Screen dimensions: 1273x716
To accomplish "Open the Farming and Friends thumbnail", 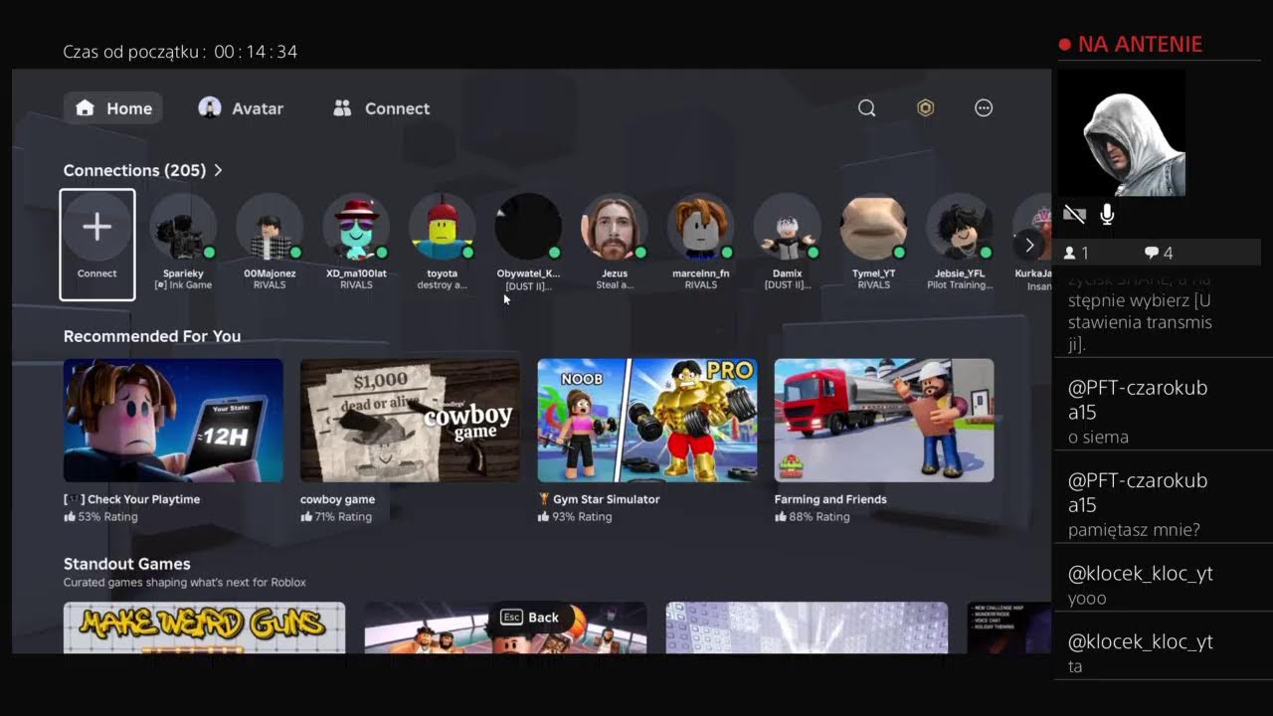I will (884, 420).
